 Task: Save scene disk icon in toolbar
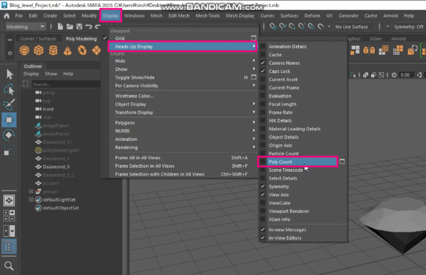[79, 27]
